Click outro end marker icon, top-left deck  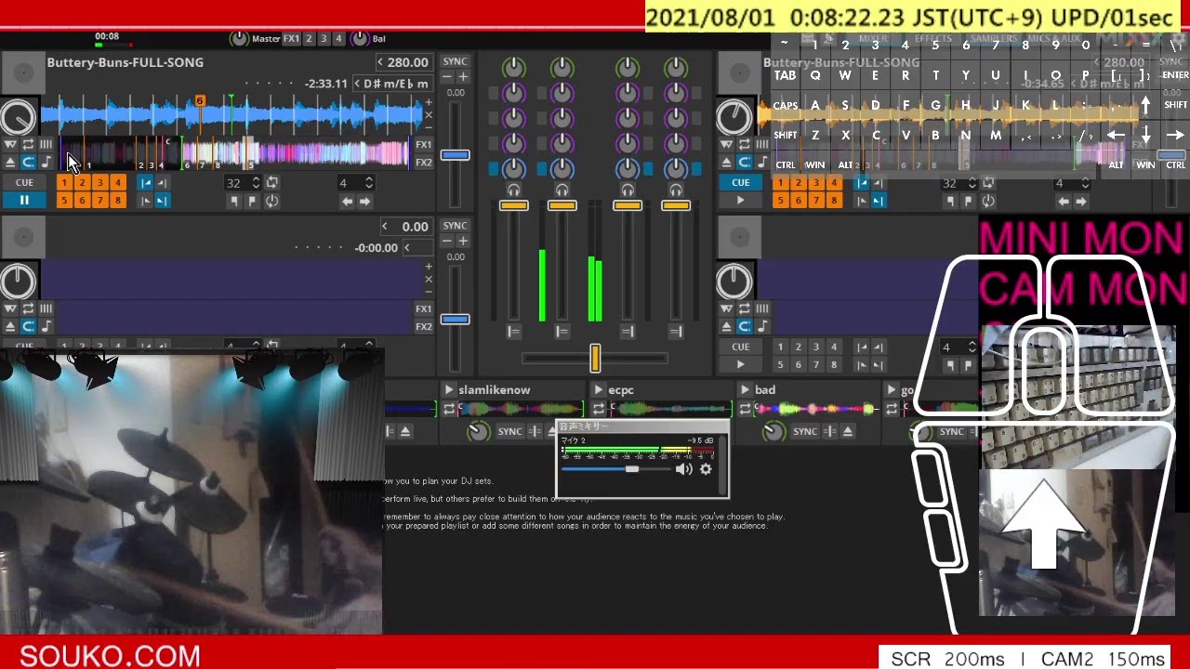pyautogui.click(x=162, y=201)
